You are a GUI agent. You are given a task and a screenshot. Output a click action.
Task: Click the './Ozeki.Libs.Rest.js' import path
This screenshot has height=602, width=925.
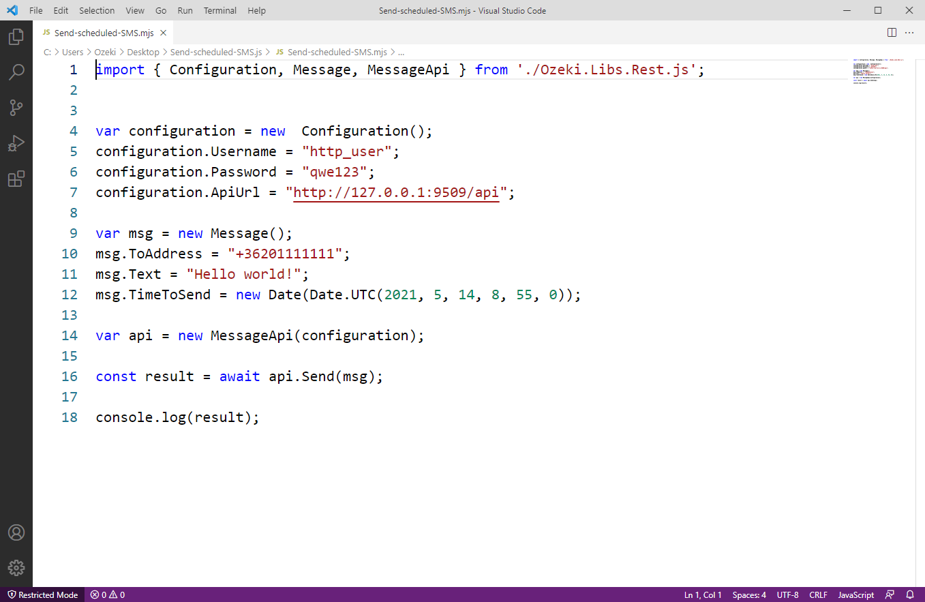pos(606,70)
